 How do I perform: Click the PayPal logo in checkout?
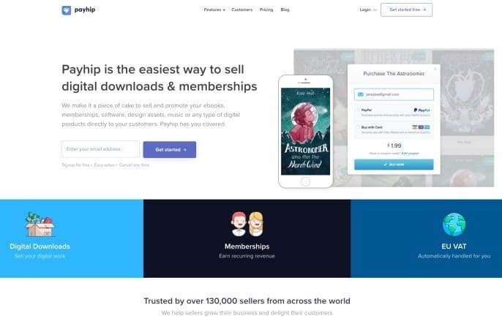tap(422, 110)
